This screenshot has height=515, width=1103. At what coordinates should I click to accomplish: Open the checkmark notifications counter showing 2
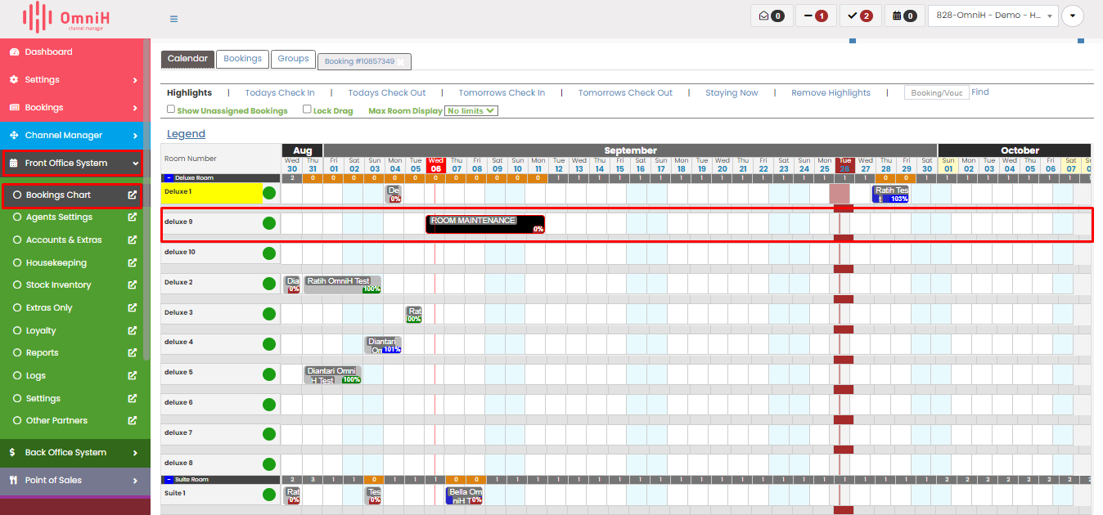tap(860, 16)
